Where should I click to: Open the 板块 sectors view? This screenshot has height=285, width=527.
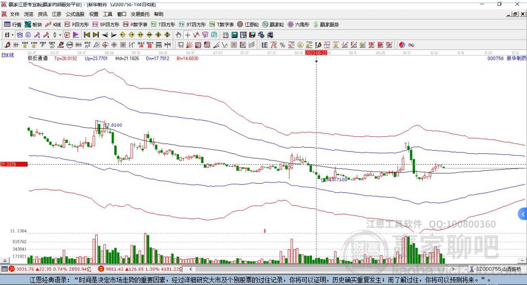(33, 25)
